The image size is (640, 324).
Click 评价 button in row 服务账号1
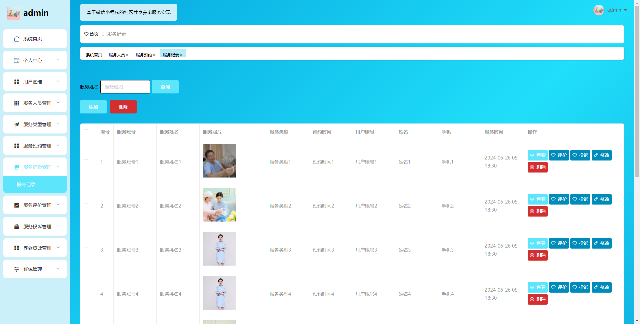coord(559,155)
